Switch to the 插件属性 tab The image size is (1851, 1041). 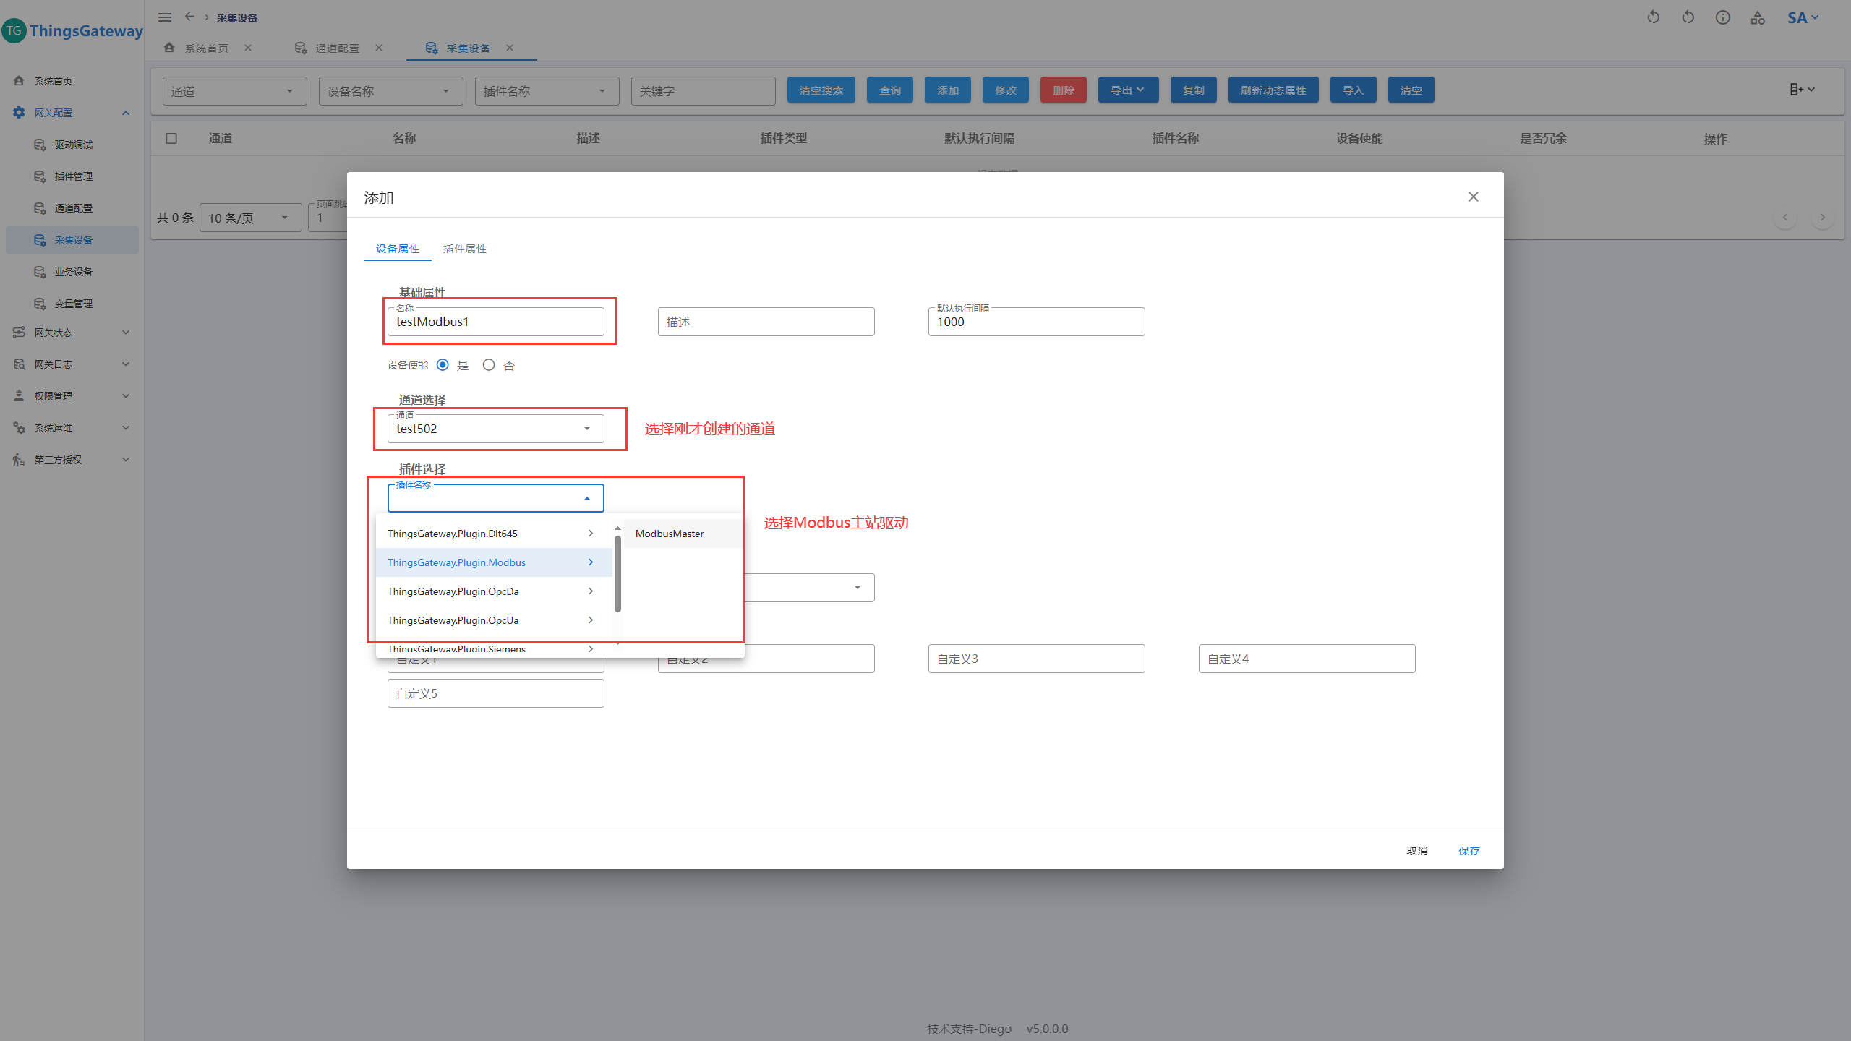click(x=464, y=249)
